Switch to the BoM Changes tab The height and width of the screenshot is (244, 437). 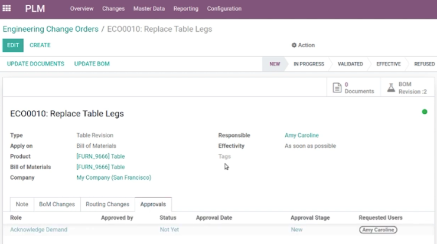(x=57, y=204)
